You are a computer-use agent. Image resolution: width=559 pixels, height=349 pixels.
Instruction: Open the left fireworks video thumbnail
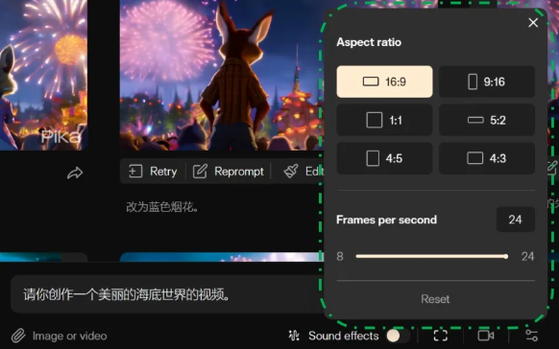43,75
